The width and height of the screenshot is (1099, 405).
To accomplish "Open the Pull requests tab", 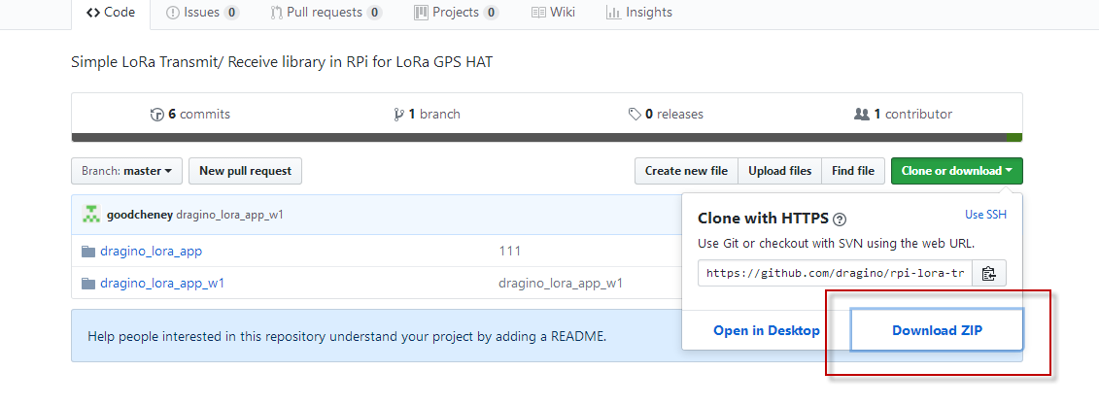I will [326, 13].
